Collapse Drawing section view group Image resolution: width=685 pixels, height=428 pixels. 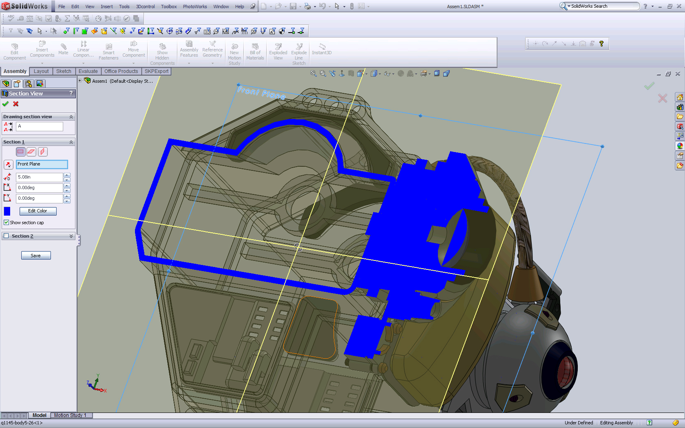71,117
